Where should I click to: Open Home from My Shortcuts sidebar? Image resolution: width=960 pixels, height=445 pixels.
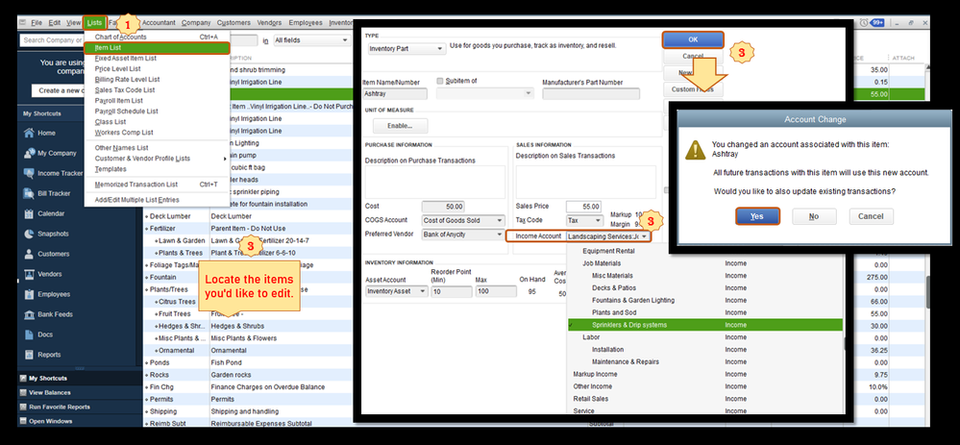point(46,133)
